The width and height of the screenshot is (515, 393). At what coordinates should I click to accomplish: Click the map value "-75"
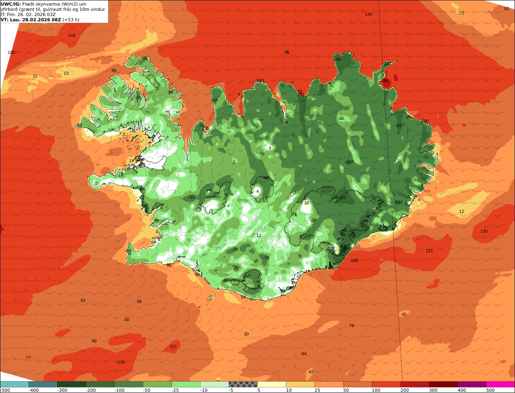(235, 250)
